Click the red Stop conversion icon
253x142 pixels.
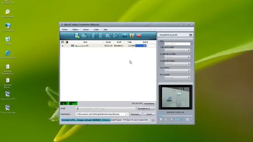coord(139,35)
